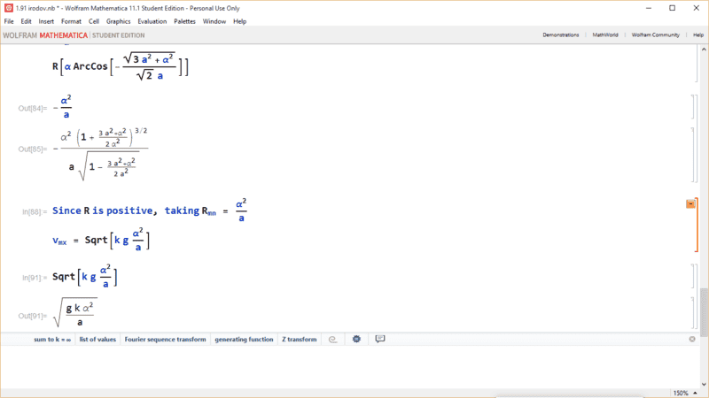
Task: Click the 'Z transform' suggestion
Action: [299, 339]
